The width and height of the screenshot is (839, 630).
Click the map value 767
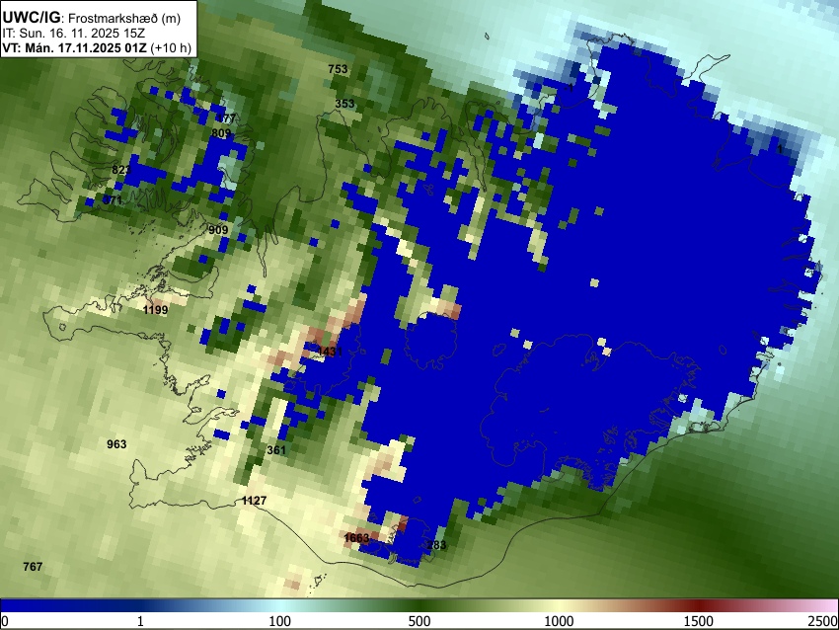(x=33, y=566)
